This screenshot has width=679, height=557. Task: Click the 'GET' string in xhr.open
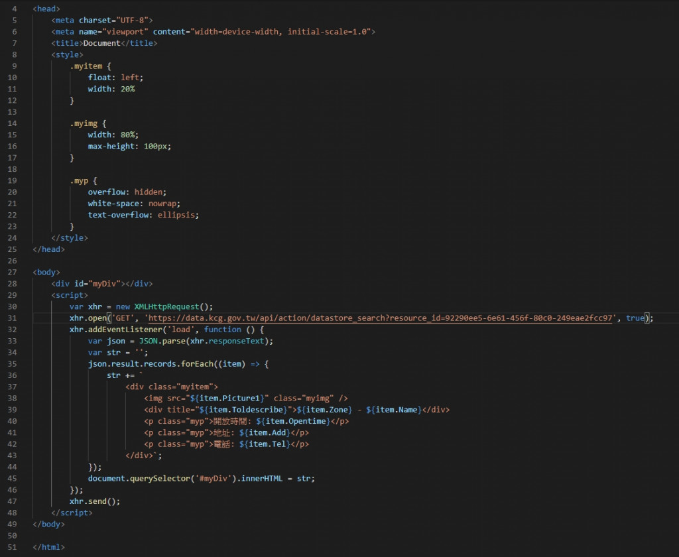click(123, 318)
